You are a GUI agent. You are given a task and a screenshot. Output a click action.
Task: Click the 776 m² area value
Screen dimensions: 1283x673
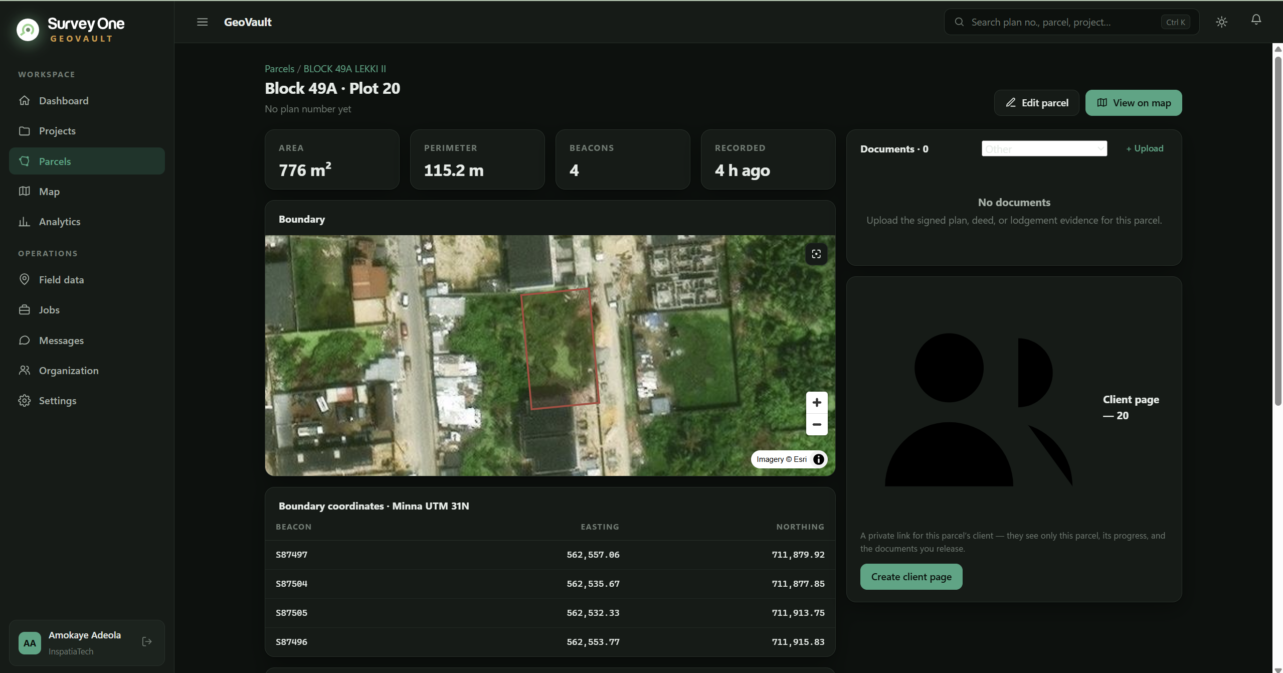[305, 170]
